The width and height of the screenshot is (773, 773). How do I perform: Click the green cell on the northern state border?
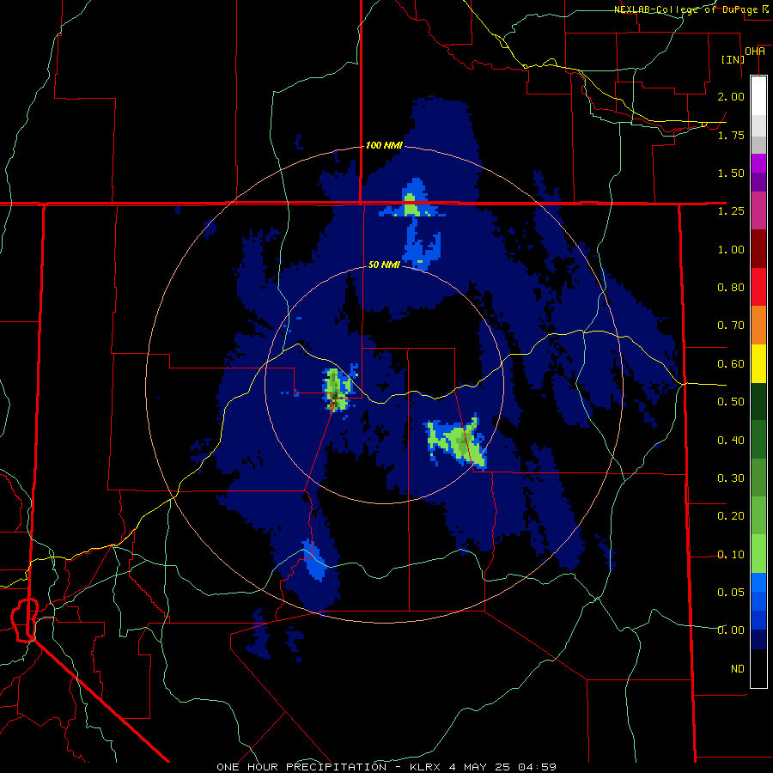pos(411,204)
